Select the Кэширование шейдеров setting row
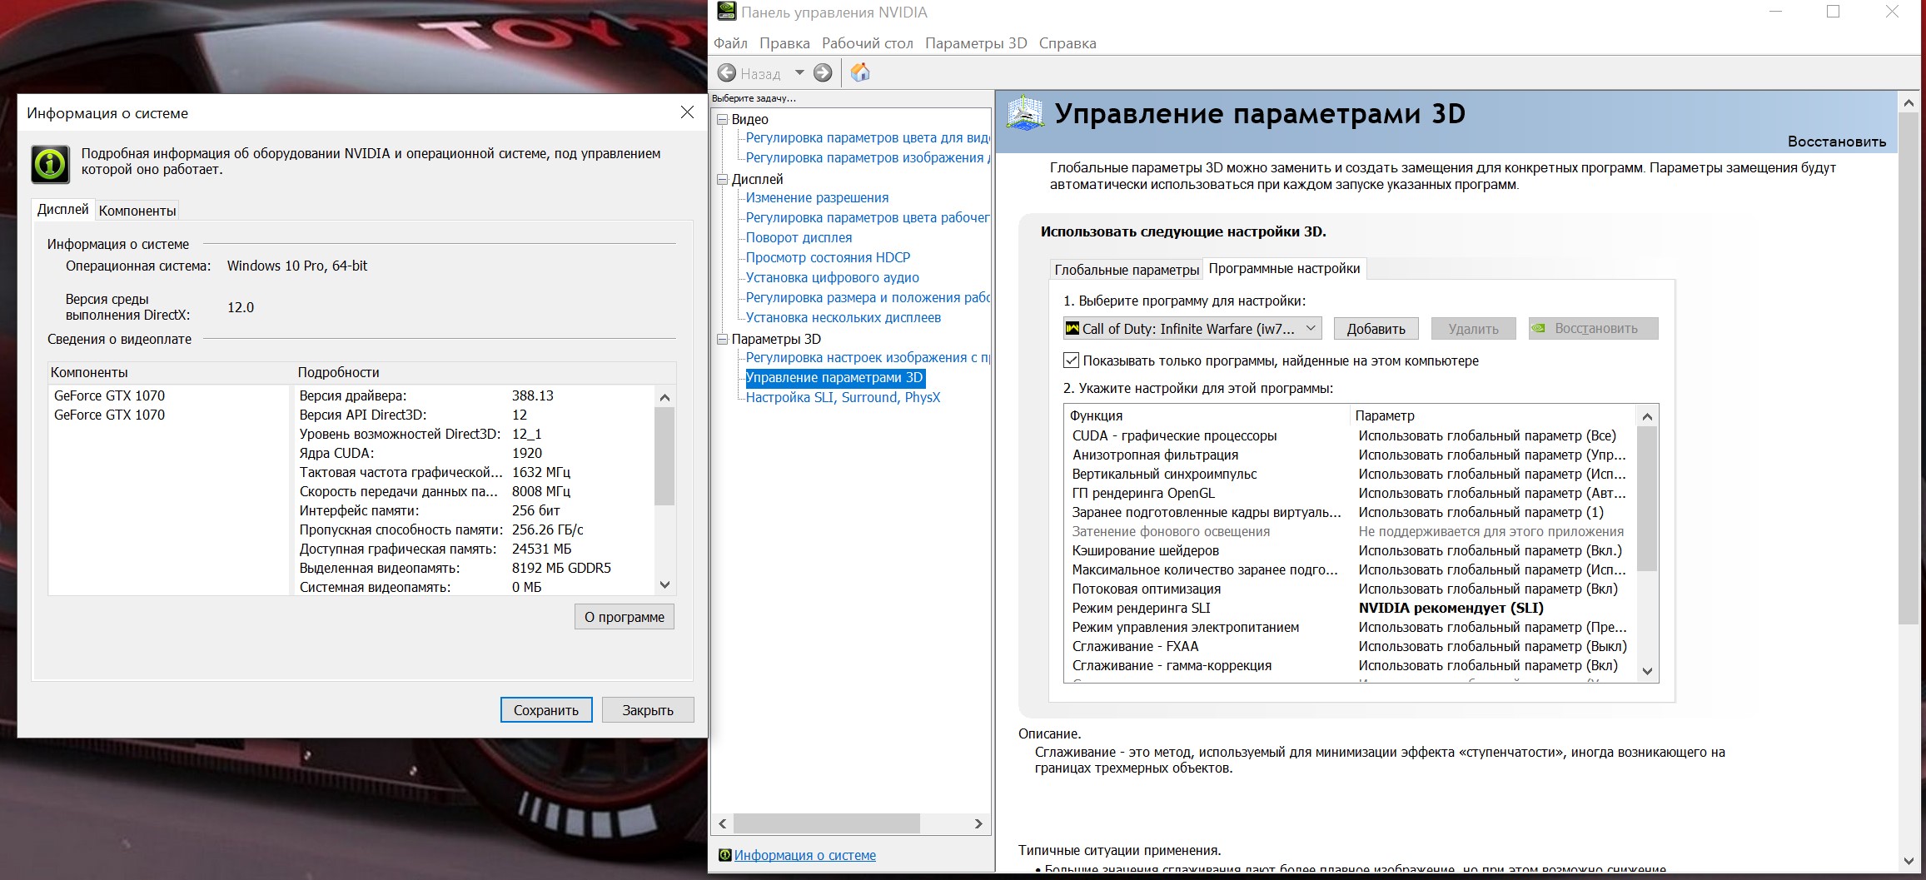1926x880 pixels. tap(1350, 551)
